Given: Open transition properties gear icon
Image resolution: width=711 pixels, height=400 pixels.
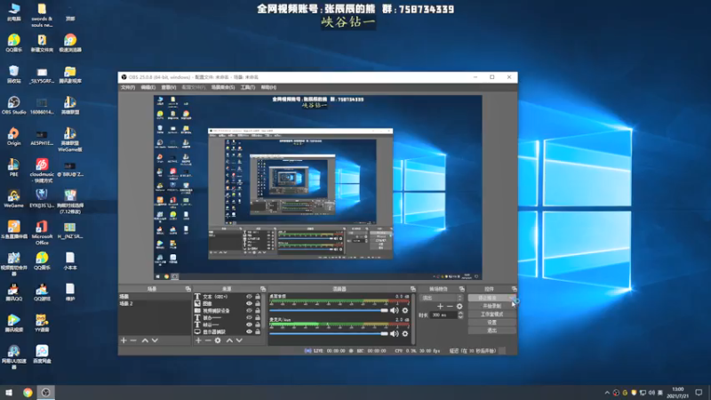Looking at the screenshot, I should tap(459, 307).
